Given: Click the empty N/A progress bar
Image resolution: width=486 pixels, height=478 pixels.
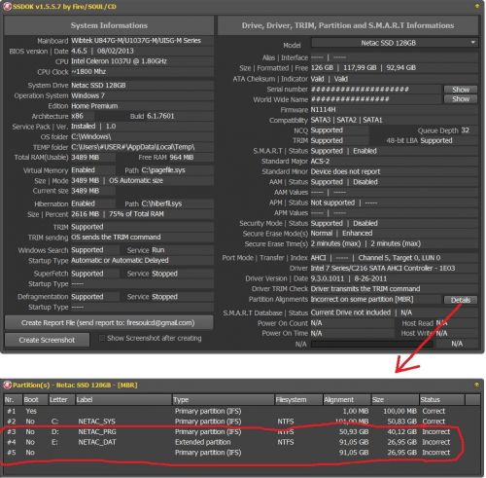Looking at the screenshot, I should [372, 344].
